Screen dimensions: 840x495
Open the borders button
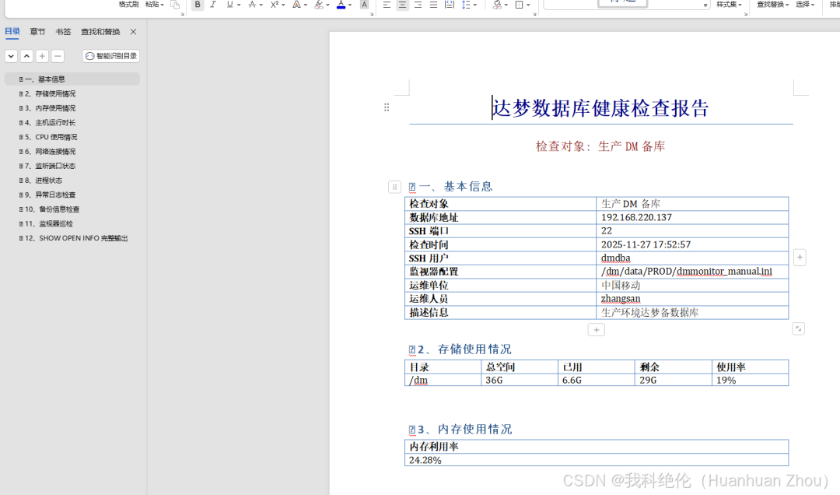[x=519, y=5]
